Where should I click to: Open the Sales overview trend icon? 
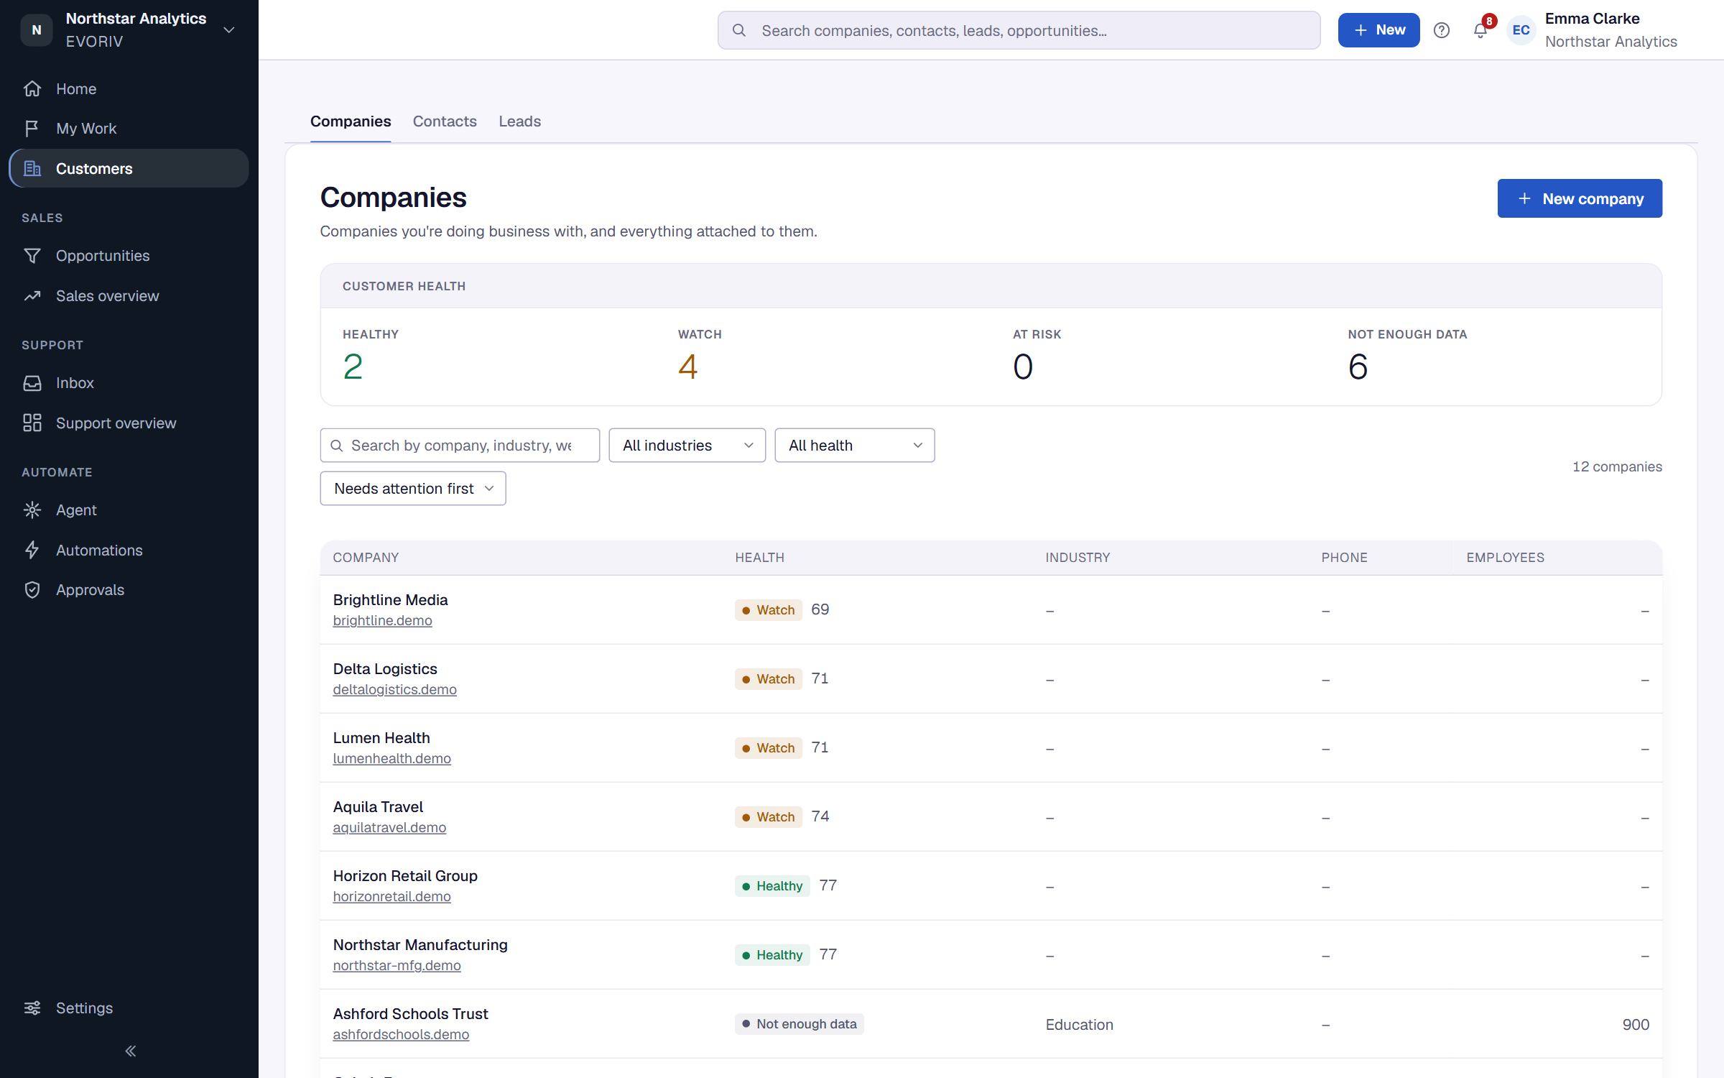[32, 296]
